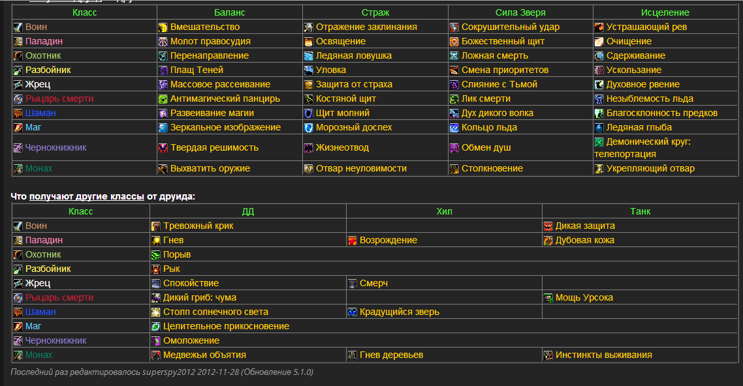
Task: Click the Ледяная ловушка spell icon
Action: click(309, 56)
